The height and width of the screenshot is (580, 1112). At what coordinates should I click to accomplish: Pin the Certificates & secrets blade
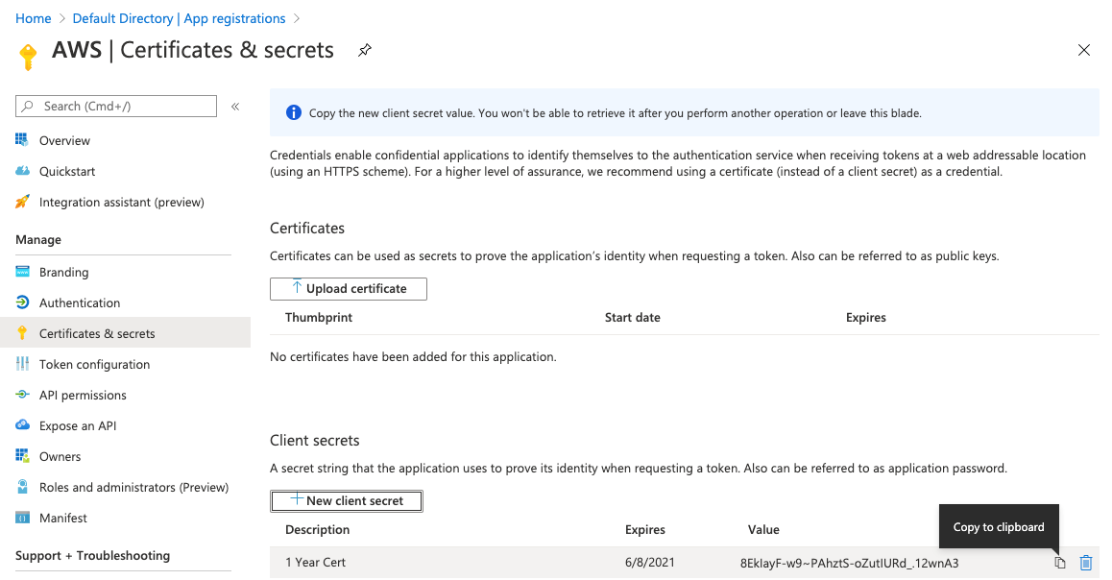[364, 49]
